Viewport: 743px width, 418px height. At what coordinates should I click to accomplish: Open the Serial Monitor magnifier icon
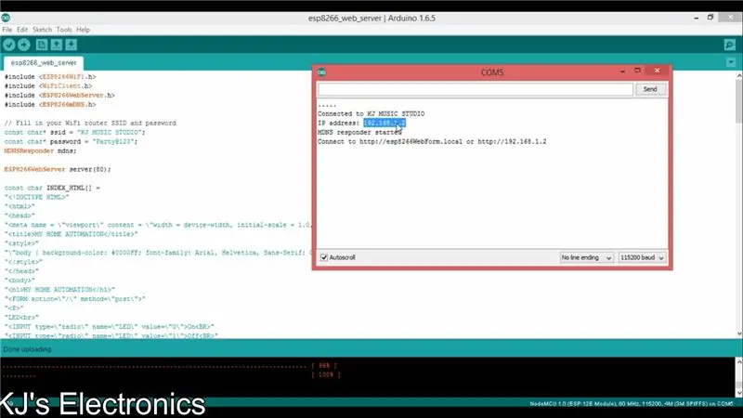[x=730, y=45]
